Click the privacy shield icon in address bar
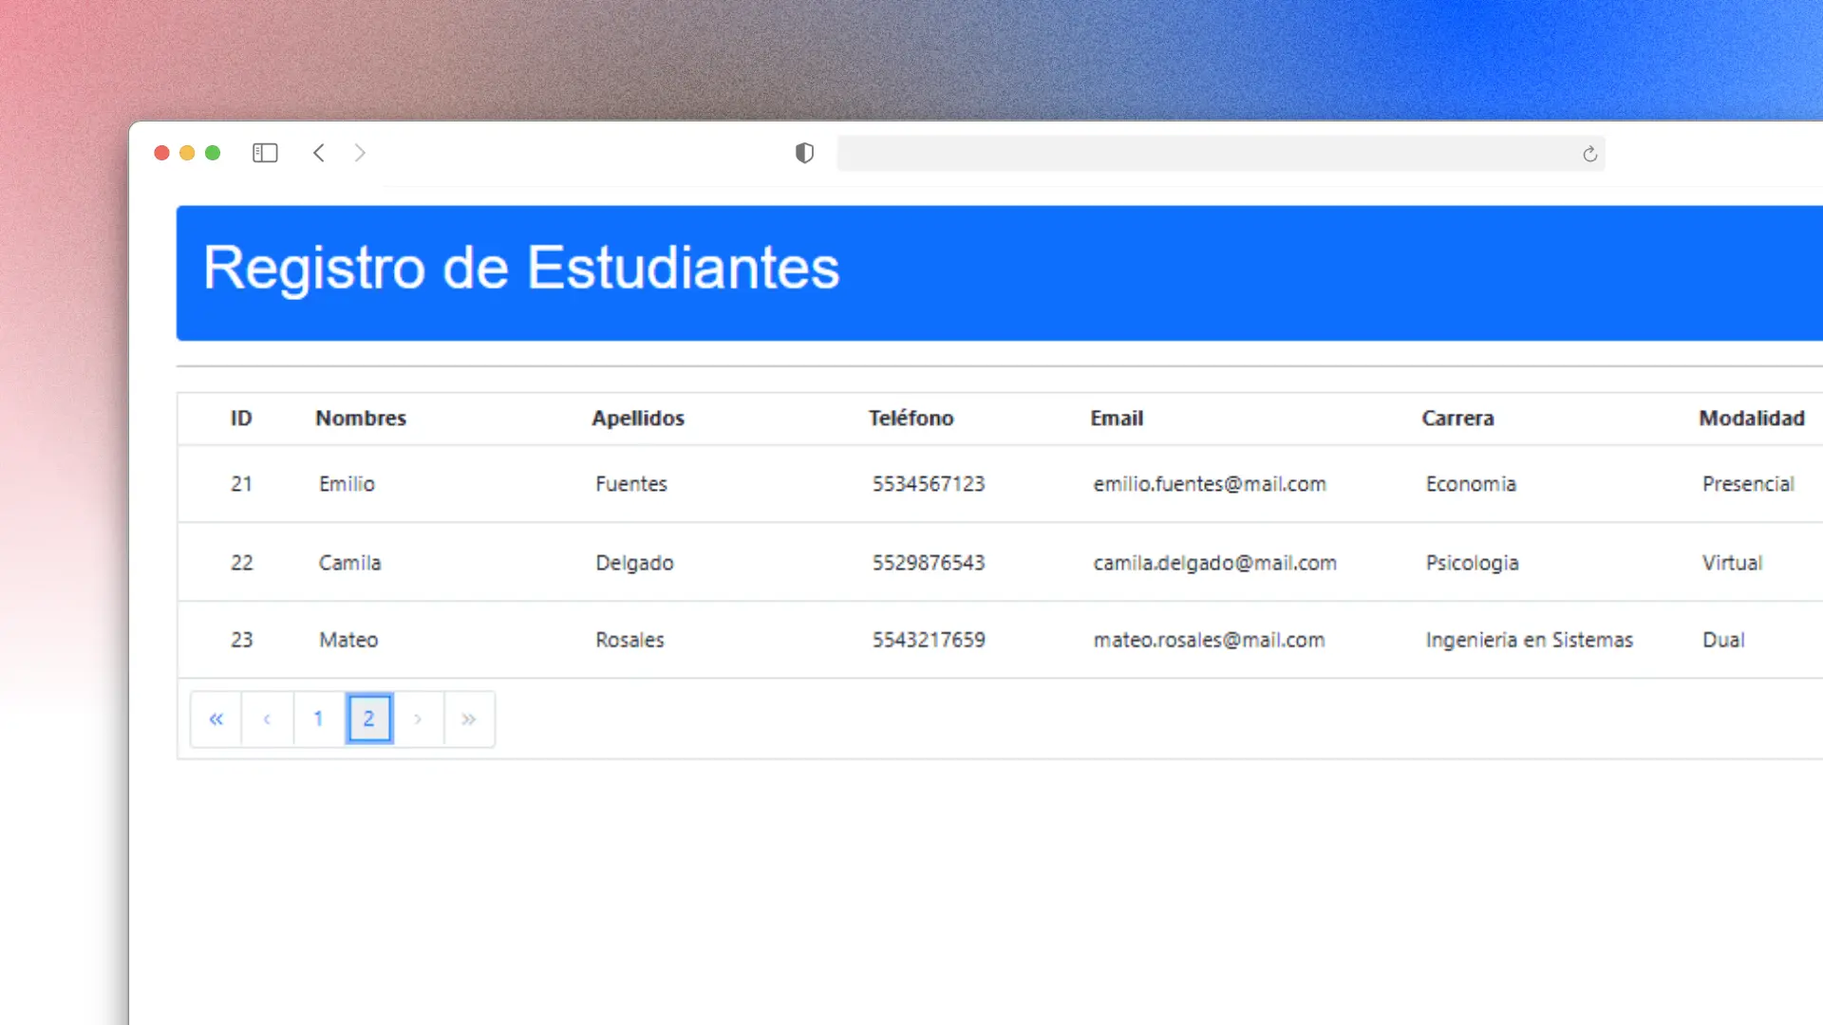1823x1025 pixels. tap(804, 153)
